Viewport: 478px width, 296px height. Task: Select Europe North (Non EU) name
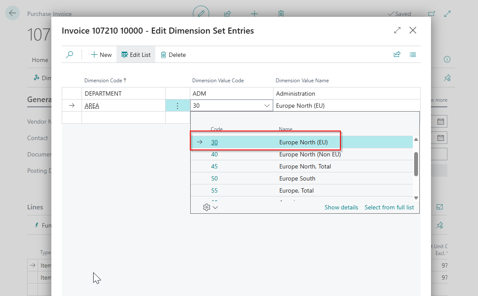[310, 154]
